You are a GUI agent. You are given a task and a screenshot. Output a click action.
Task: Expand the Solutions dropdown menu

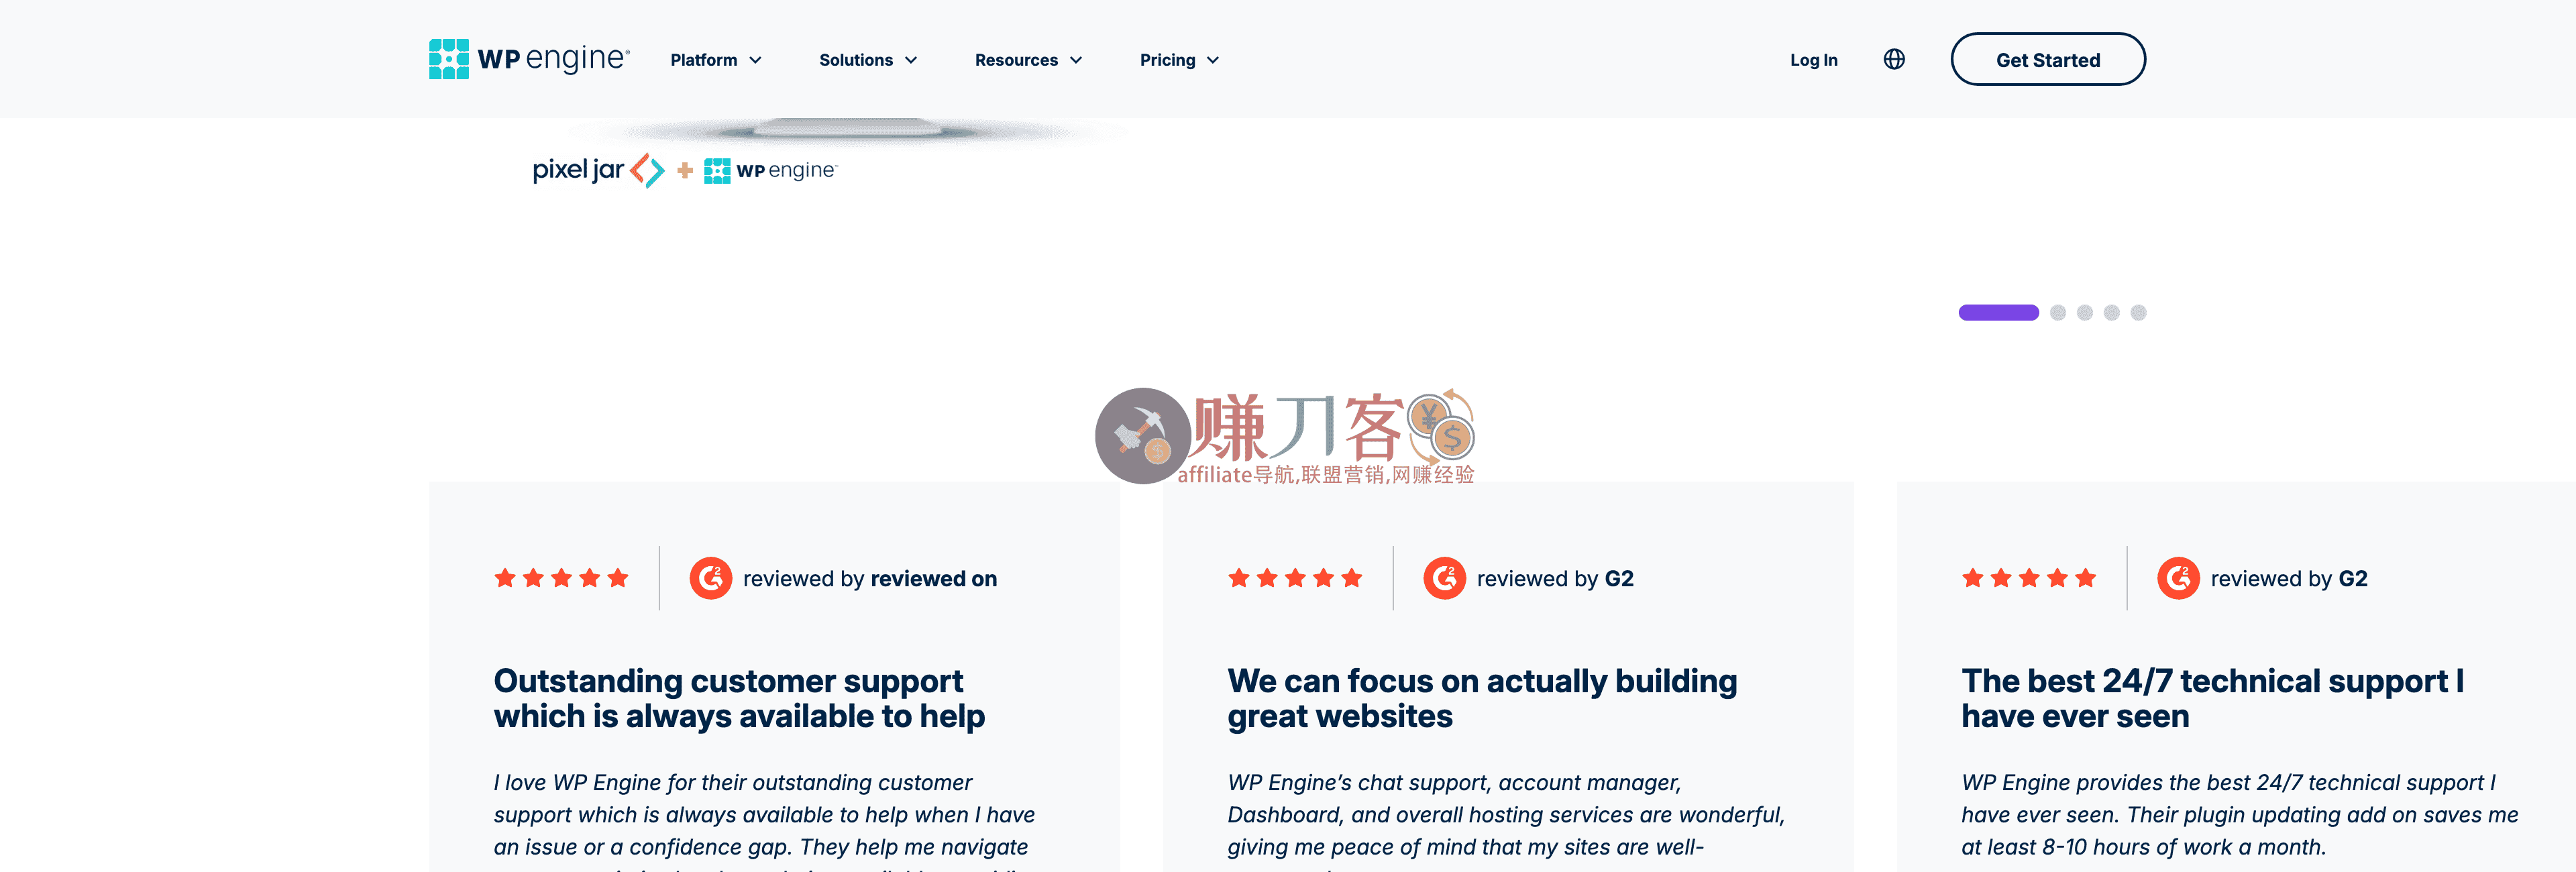(868, 60)
